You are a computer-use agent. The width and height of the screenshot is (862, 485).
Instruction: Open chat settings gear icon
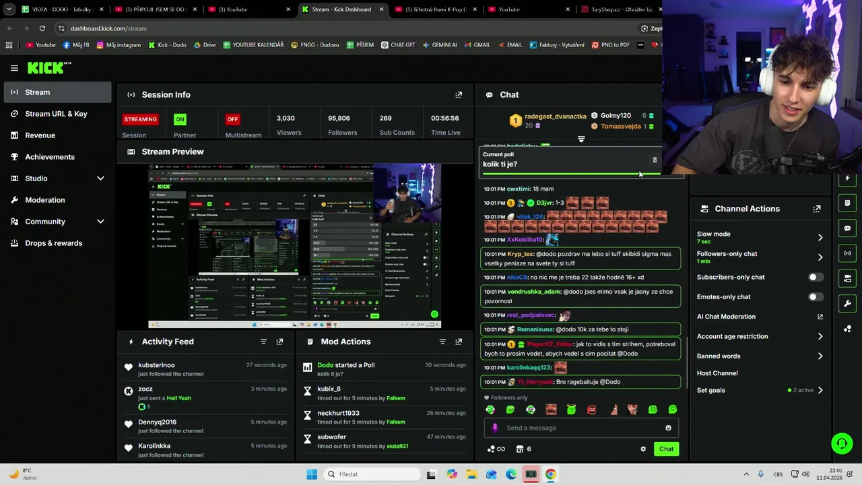tap(643, 449)
